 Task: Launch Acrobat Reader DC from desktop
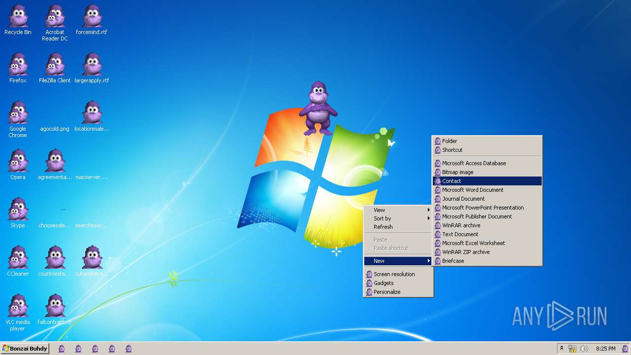coord(55,23)
